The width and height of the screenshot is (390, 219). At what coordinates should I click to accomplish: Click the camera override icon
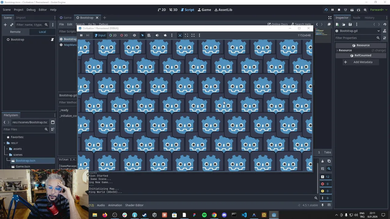pyautogui.click(x=165, y=35)
